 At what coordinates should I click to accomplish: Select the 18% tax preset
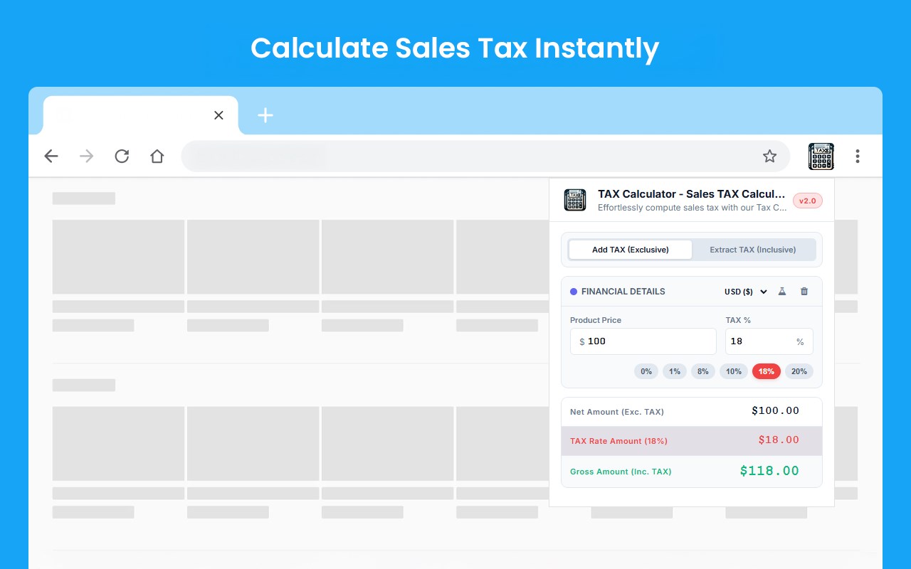(767, 371)
